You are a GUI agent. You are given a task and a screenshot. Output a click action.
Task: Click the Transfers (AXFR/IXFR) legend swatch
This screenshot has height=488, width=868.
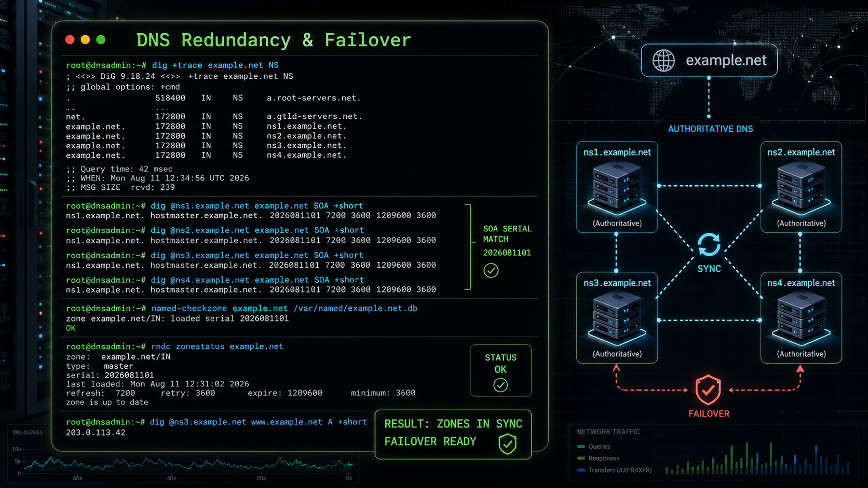tap(581, 470)
